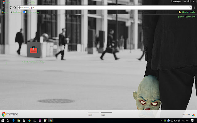
Task: Open Chrome's three-dot menu
Action: click(x=194, y=7)
